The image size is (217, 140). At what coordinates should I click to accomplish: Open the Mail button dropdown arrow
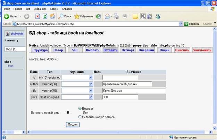(111, 16)
